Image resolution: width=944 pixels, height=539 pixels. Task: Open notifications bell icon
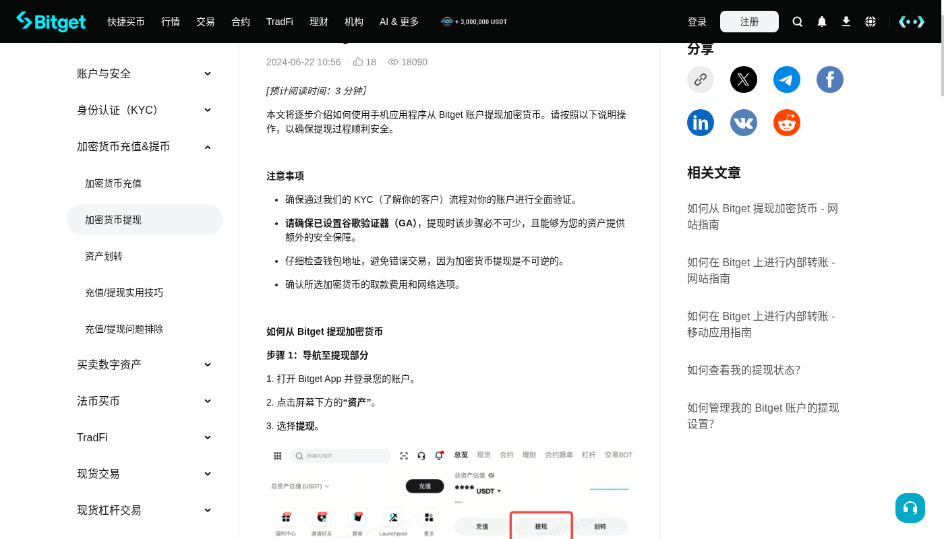pos(822,22)
